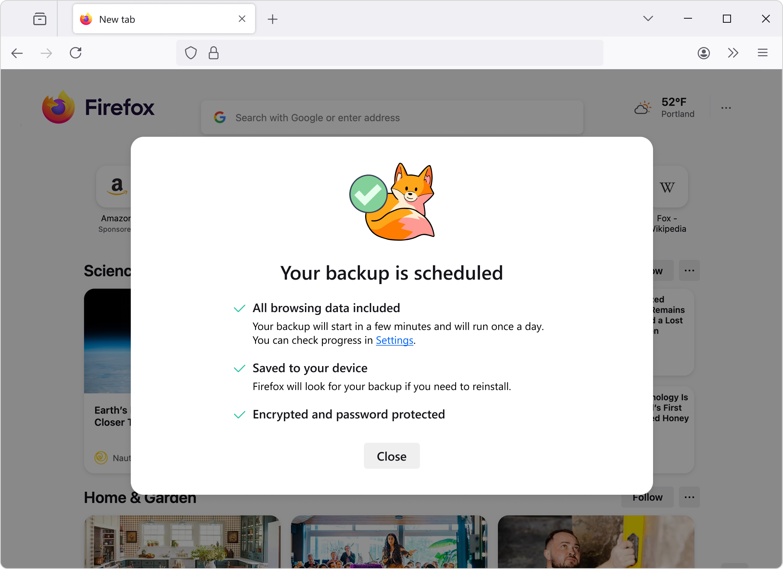Viewport: 783px width, 569px height.
Task: Open the sidebar library icon
Action: [x=39, y=19]
